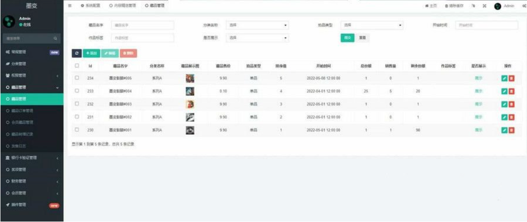Toggle the hamburger sidebar collapse icon
The image size is (527, 222).
[x=70, y=6]
